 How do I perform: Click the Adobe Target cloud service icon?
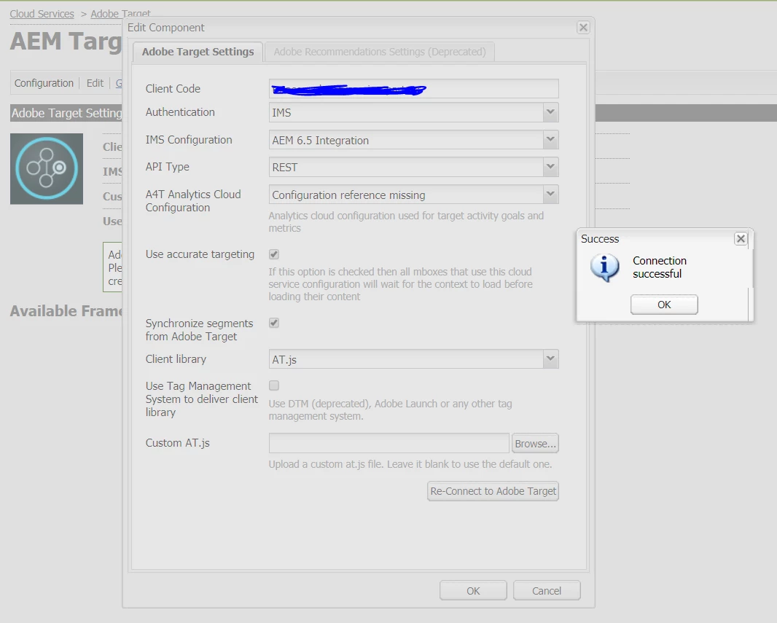click(47, 169)
